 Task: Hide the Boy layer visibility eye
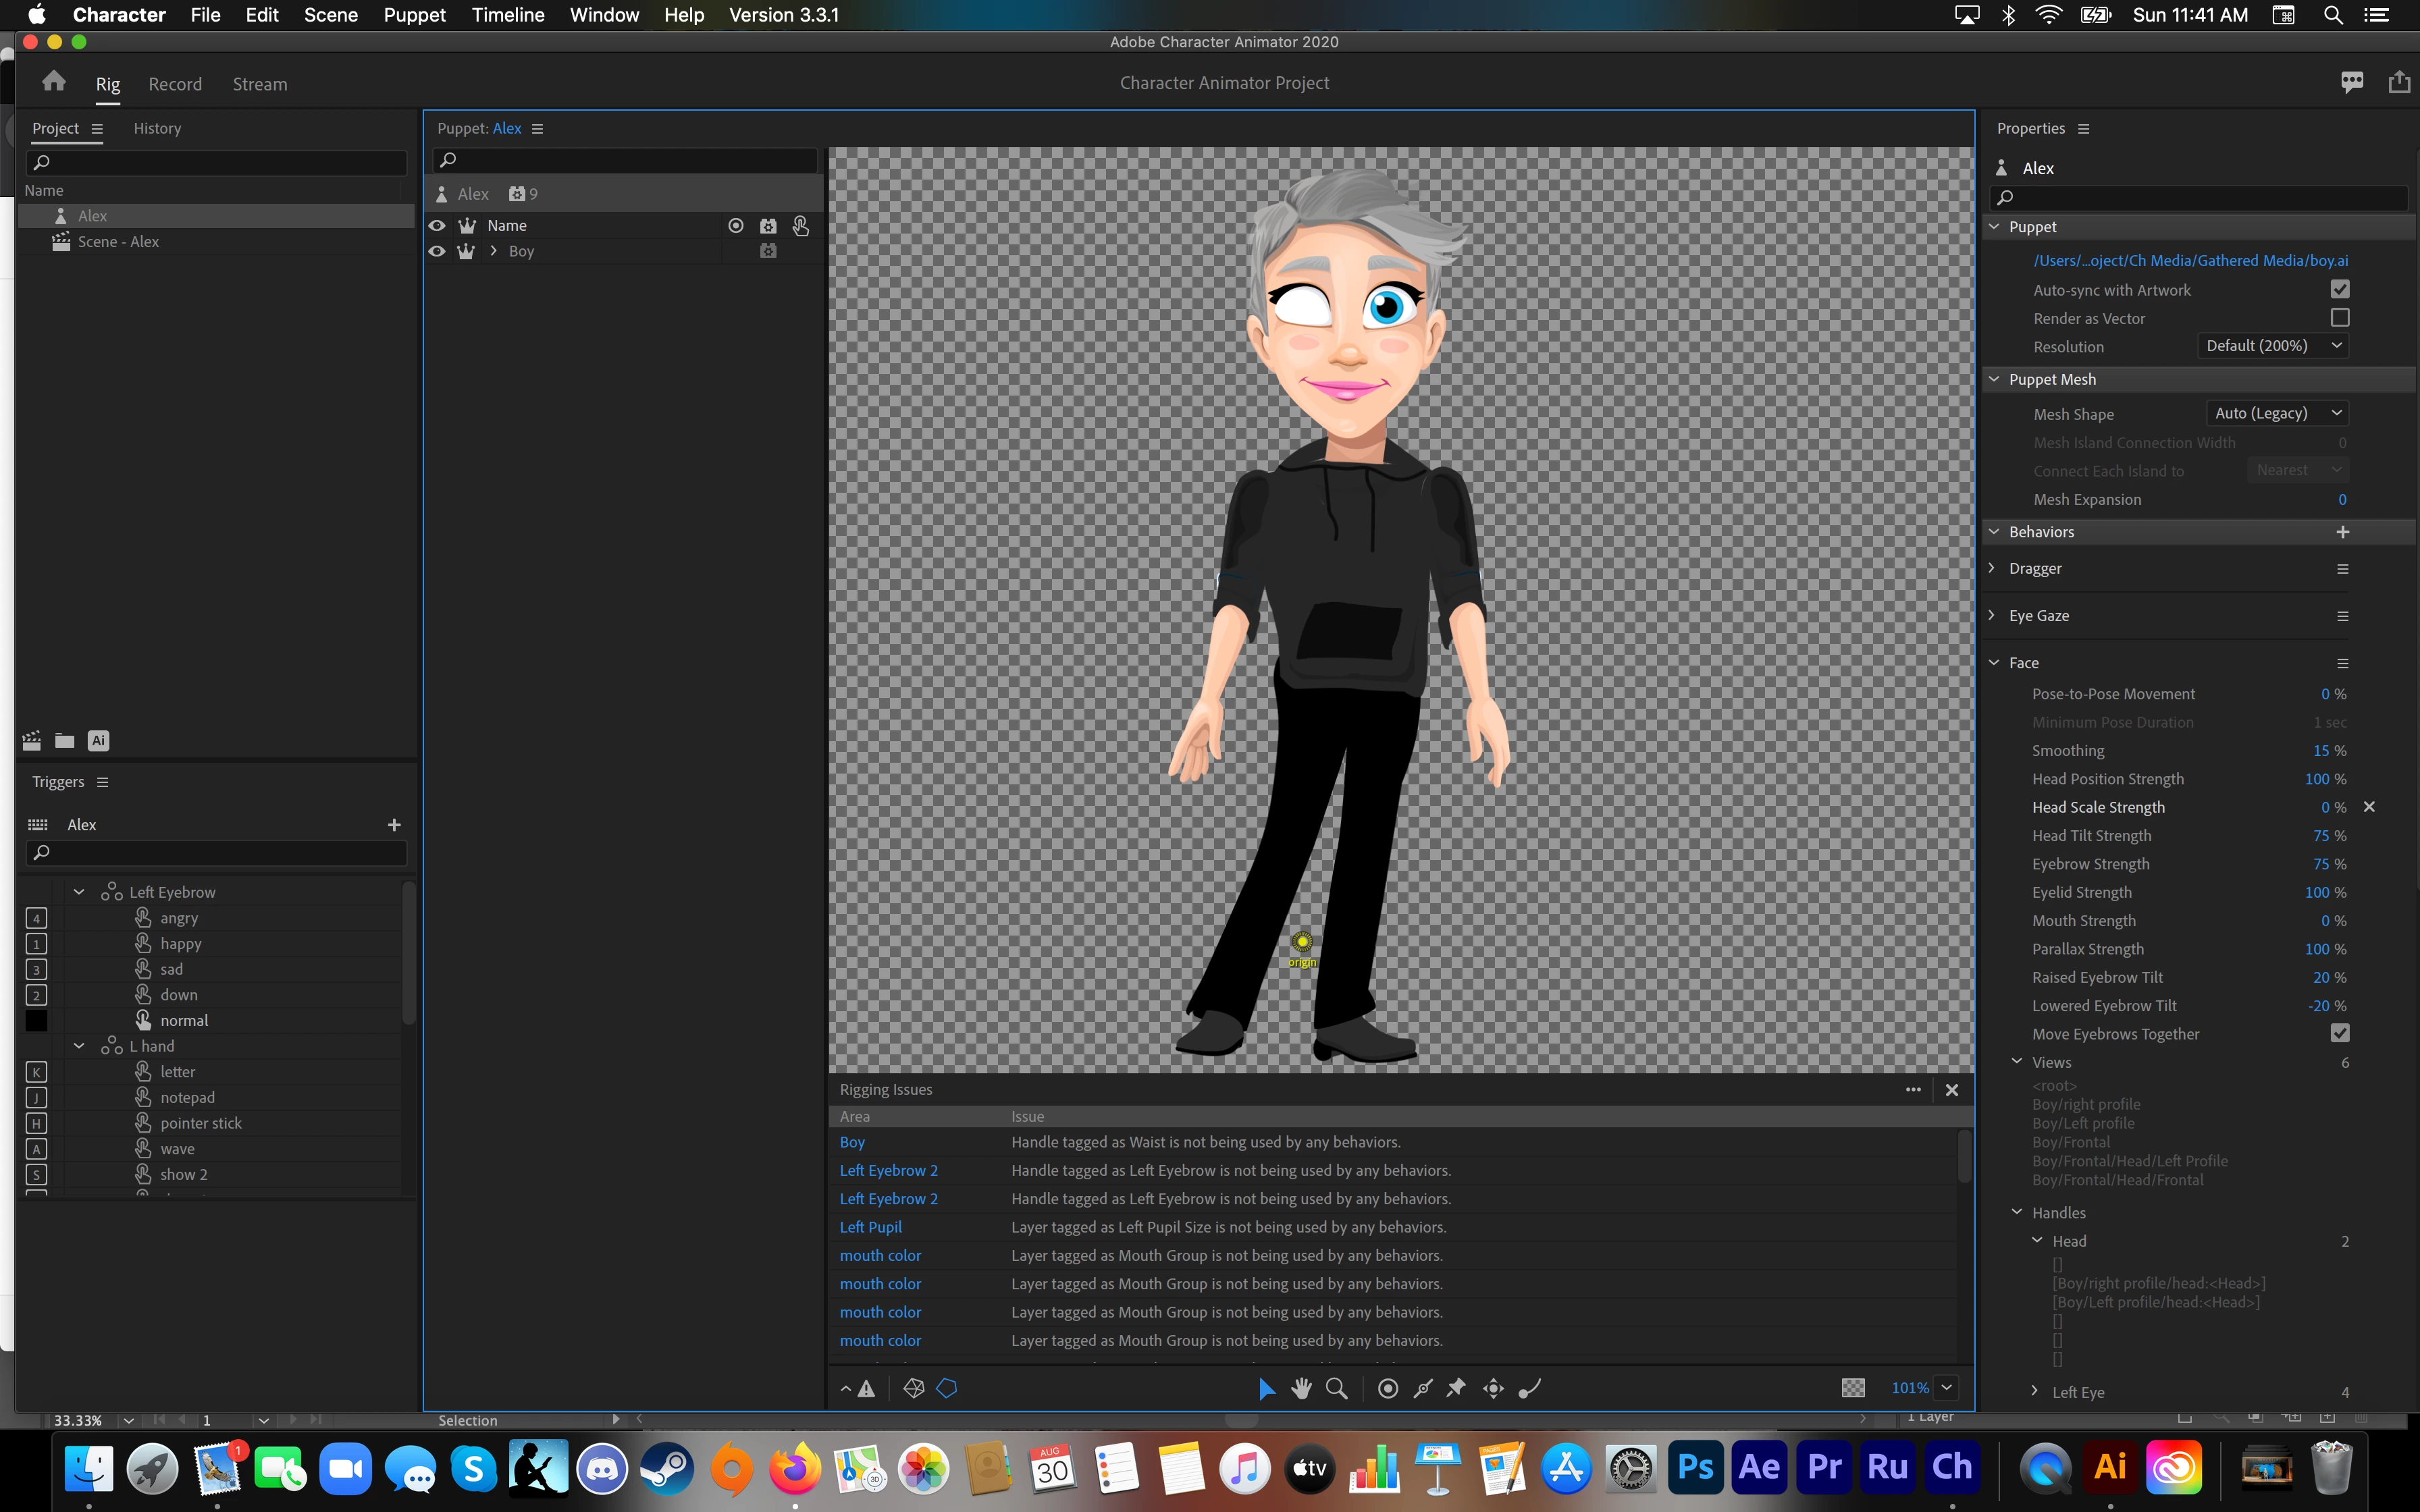coord(437,251)
